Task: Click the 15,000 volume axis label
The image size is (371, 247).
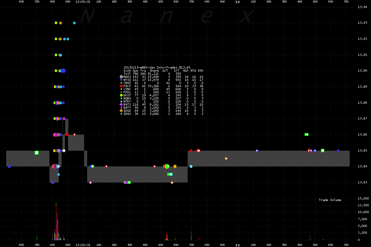Action: pyautogui.click(x=363, y=198)
